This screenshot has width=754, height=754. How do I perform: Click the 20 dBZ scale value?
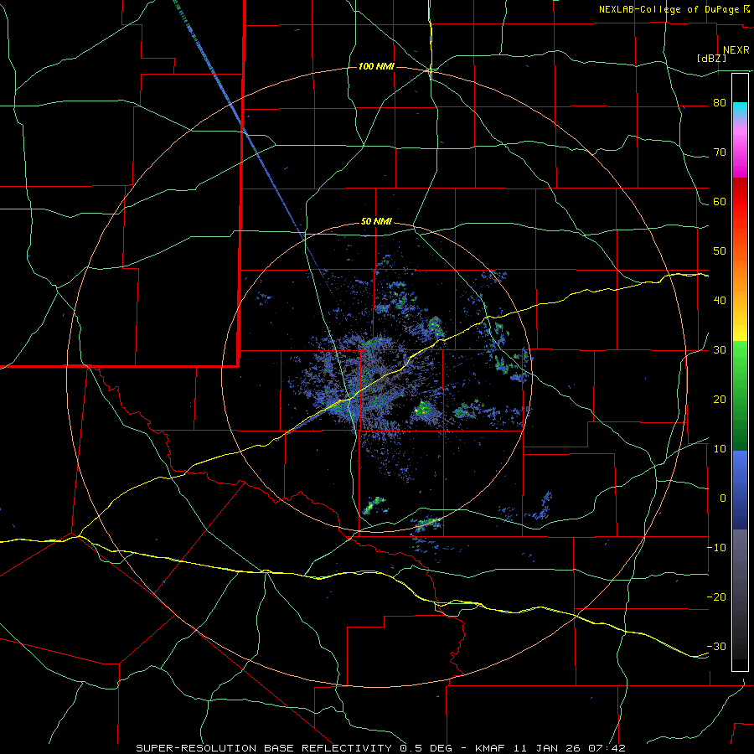click(x=720, y=400)
